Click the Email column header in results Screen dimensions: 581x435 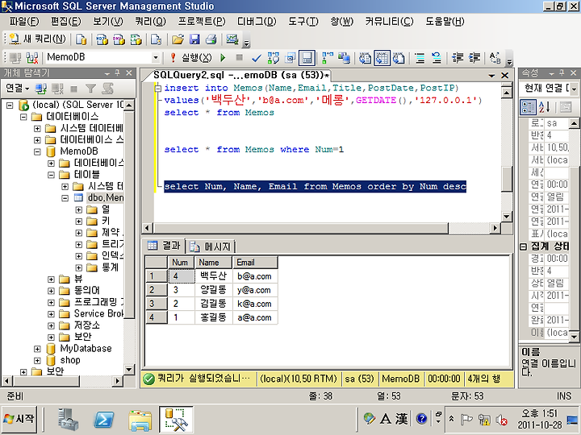click(x=255, y=263)
